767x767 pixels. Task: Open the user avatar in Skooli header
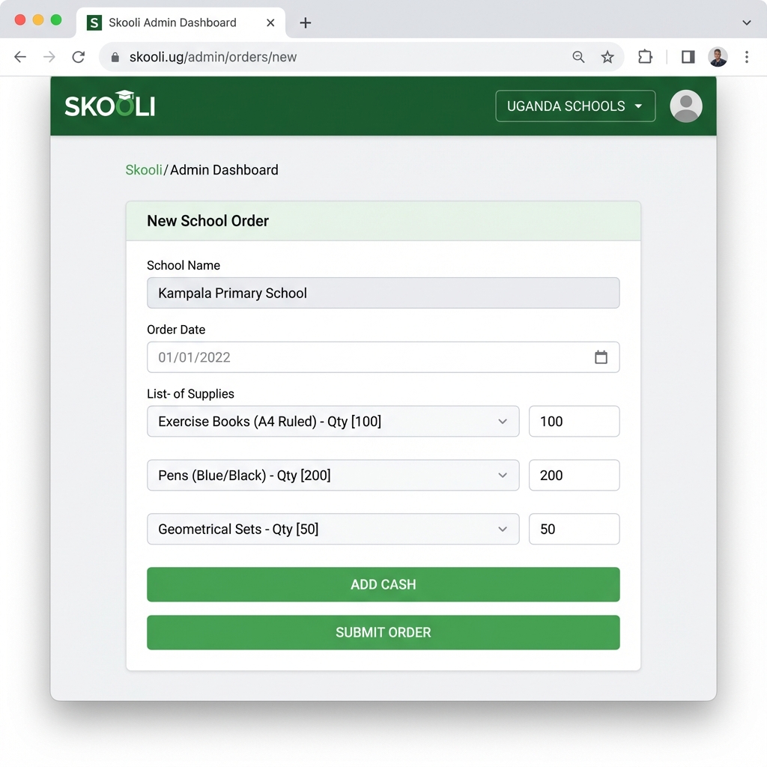pyautogui.click(x=685, y=106)
